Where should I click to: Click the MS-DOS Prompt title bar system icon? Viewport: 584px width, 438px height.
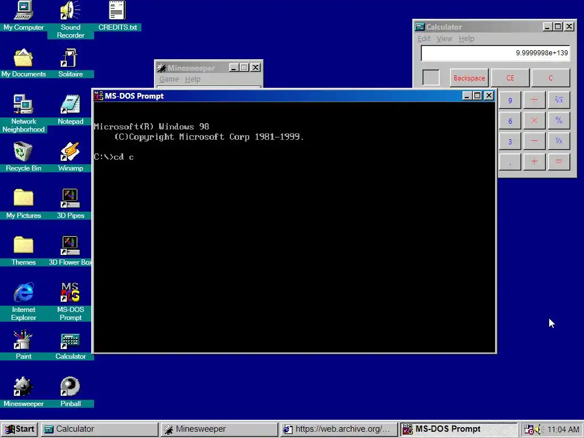click(x=99, y=96)
